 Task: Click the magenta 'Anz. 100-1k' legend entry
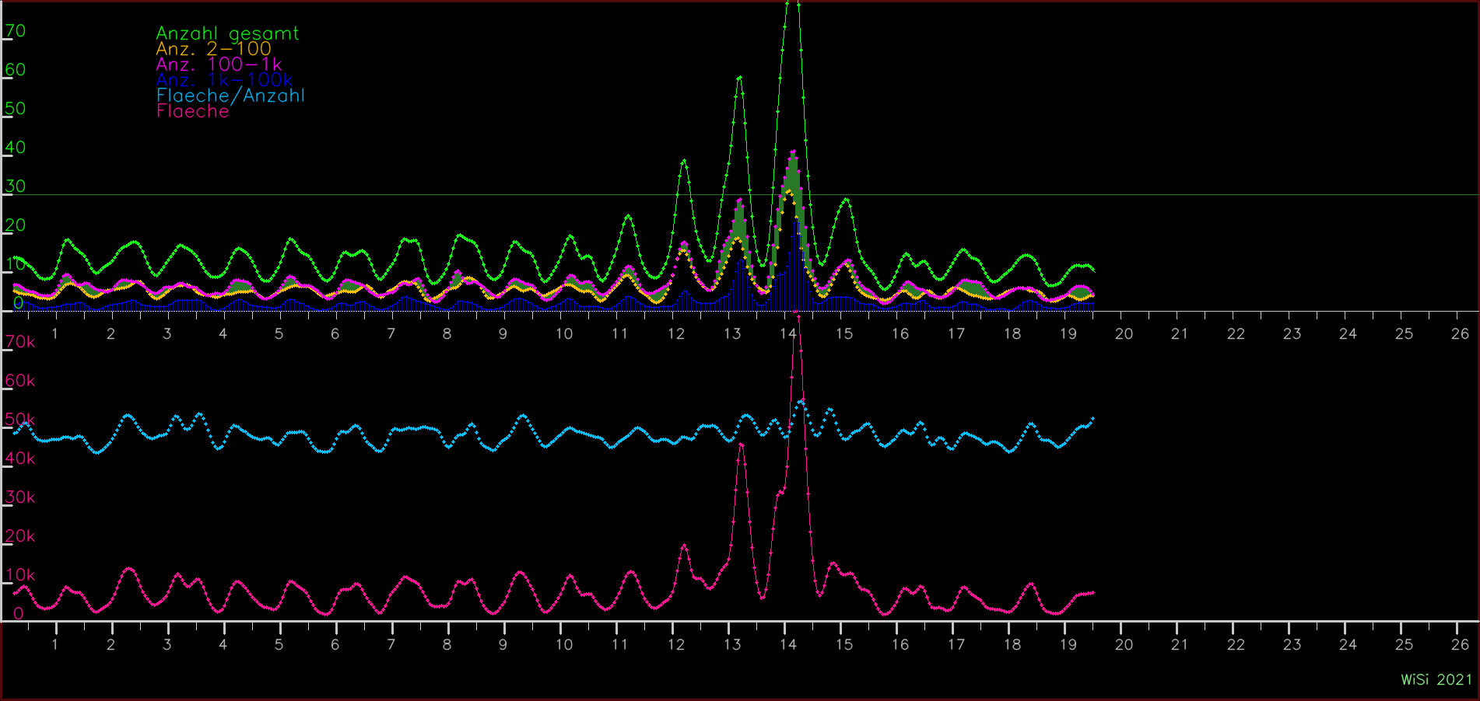point(219,65)
